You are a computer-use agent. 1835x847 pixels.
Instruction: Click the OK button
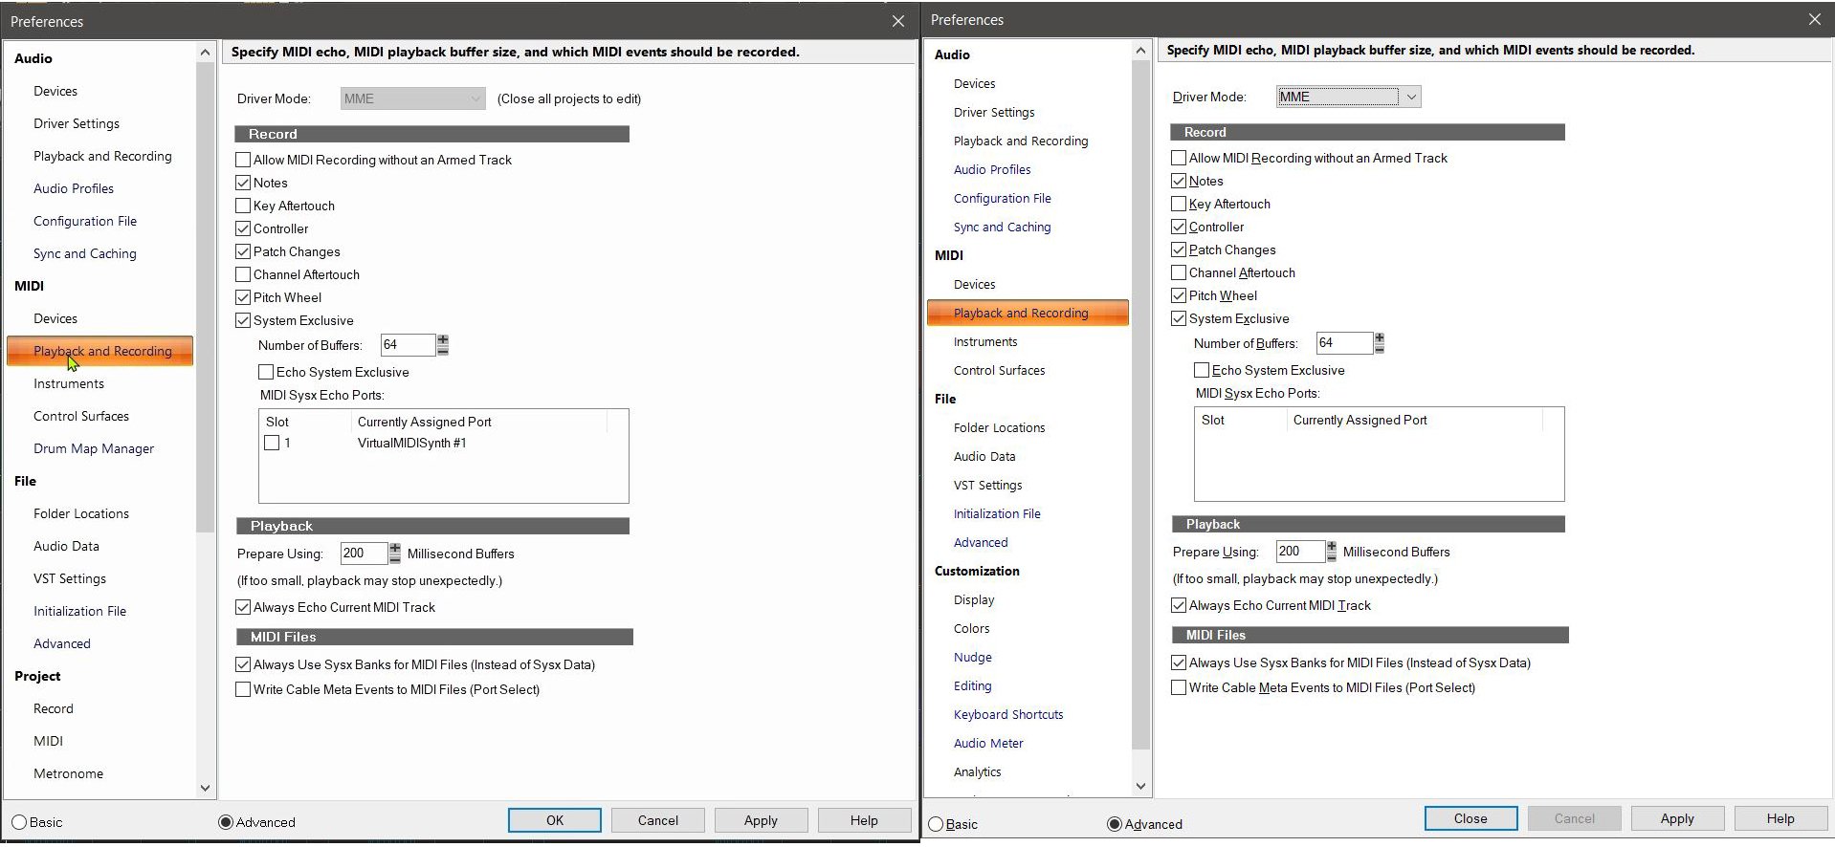coord(554,820)
